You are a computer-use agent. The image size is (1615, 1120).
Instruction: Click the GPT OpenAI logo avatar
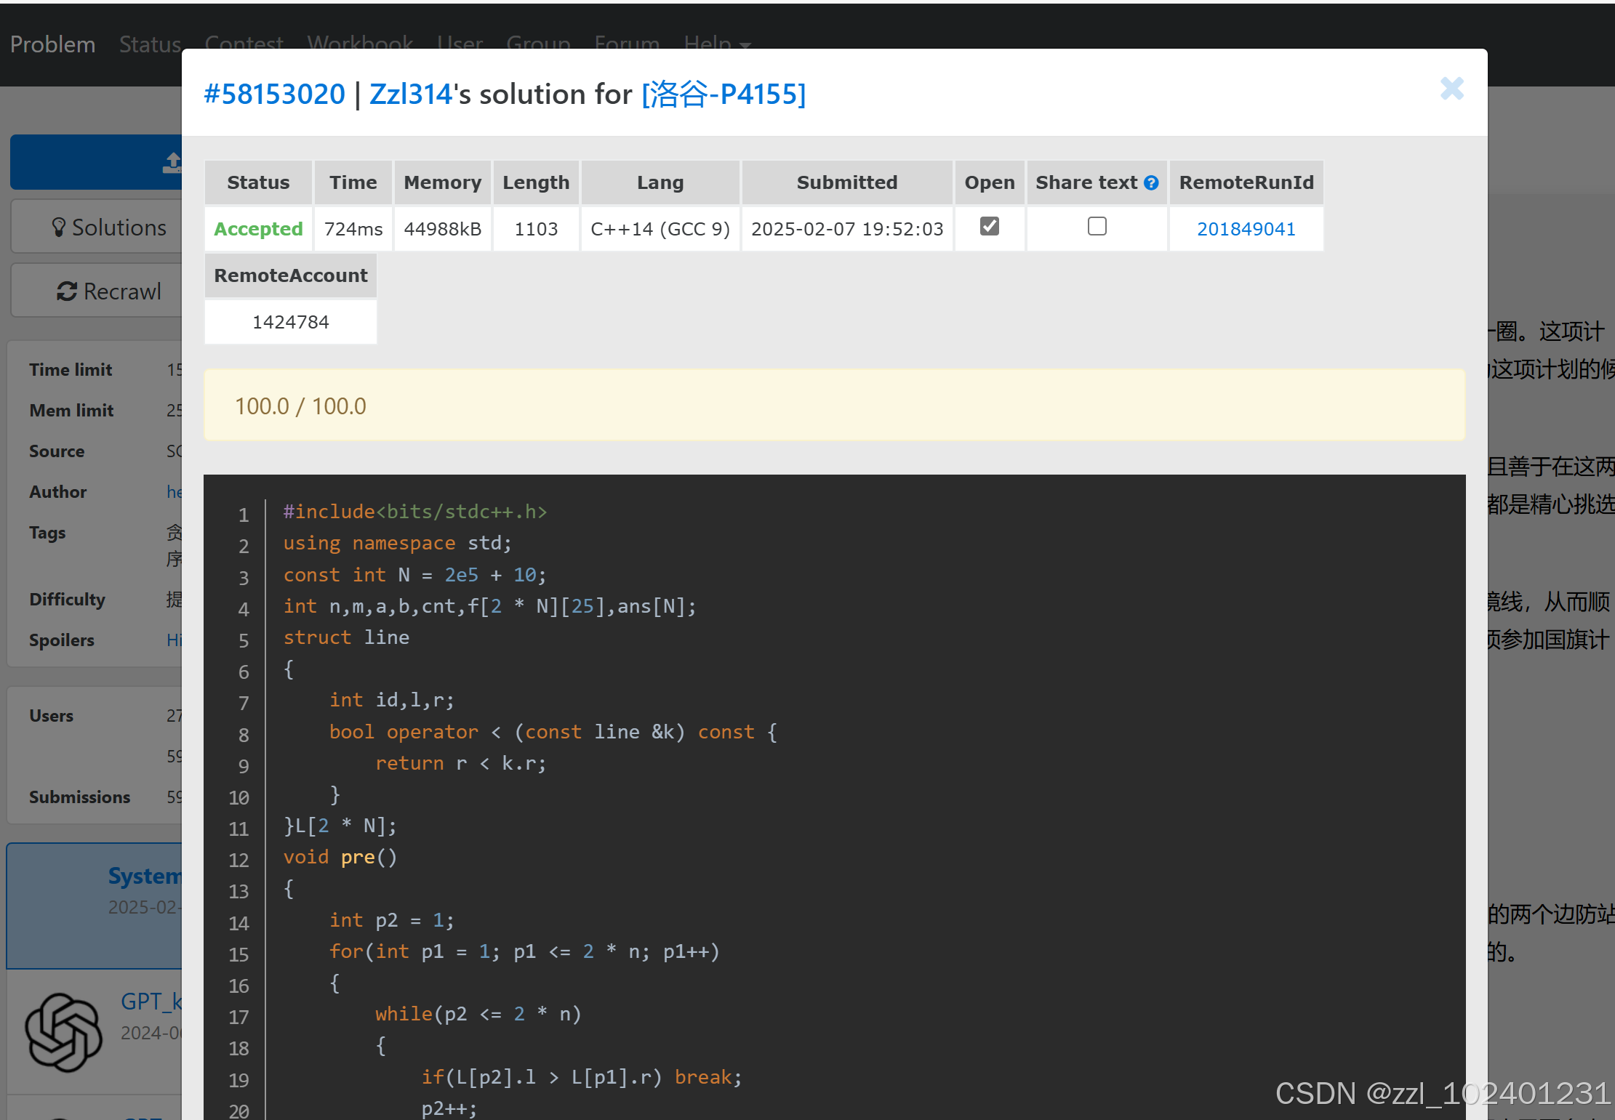63,1032
